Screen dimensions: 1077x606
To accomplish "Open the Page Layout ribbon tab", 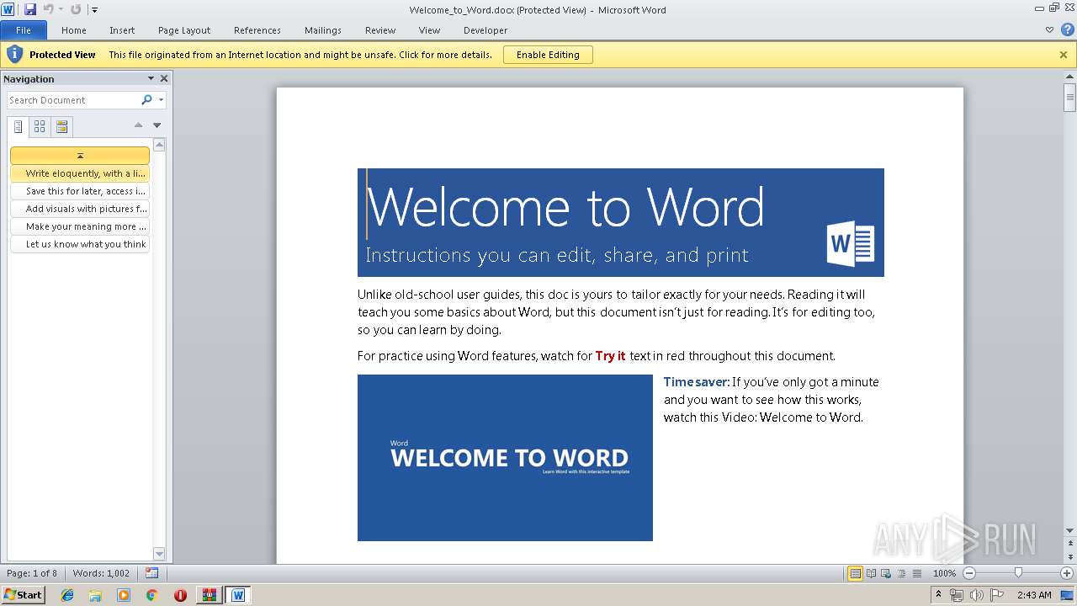I will pyautogui.click(x=184, y=30).
